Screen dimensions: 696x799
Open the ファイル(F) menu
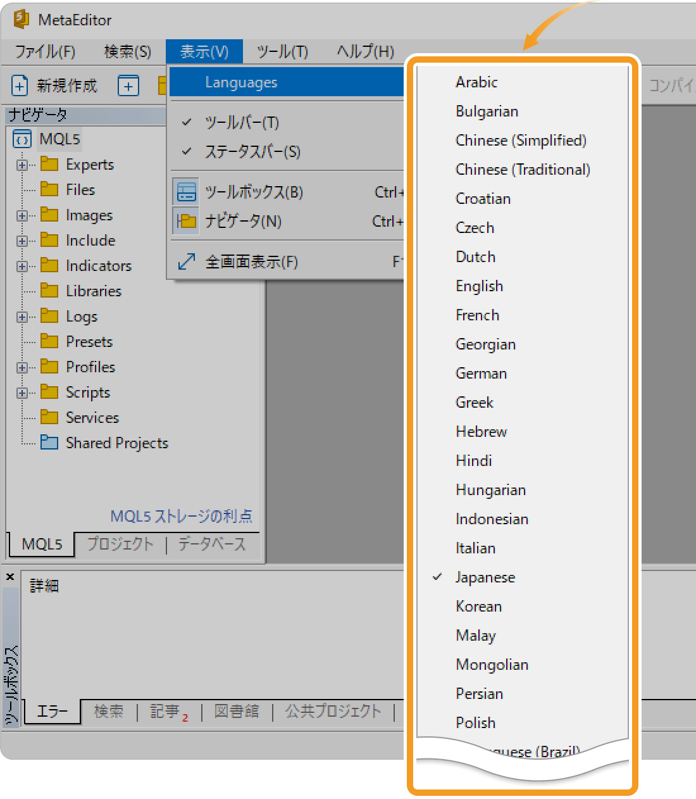pyautogui.click(x=45, y=52)
